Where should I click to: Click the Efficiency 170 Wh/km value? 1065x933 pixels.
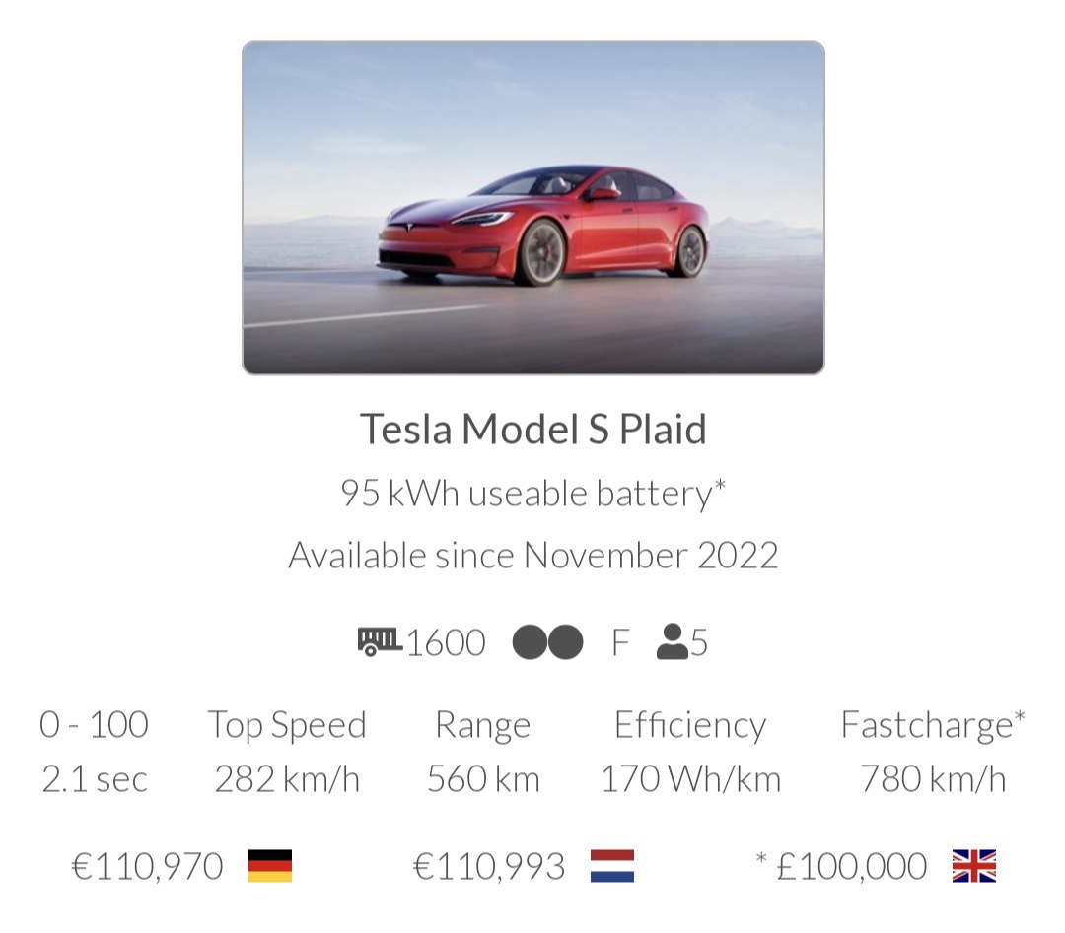tap(690, 779)
